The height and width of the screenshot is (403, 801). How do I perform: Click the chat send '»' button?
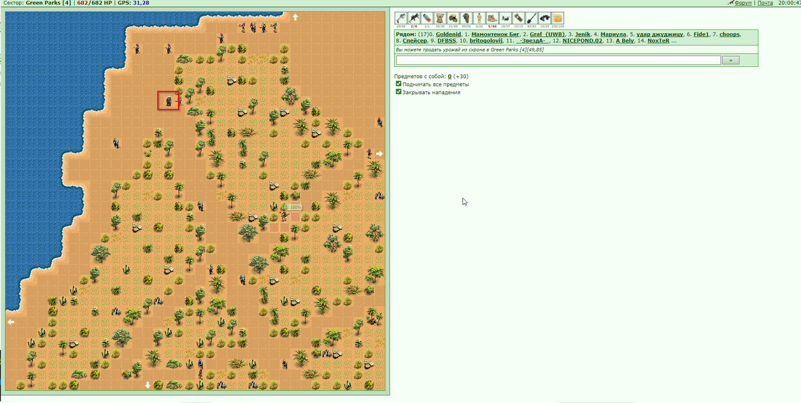tap(730, 60)
